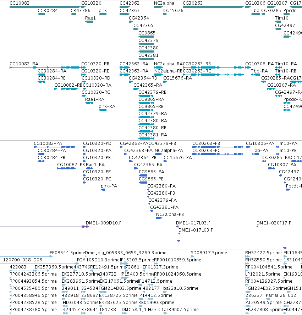The height and width of the screenshot is (315, 302).
Task: Select the CG42365-PA CDS label
Action: (148, 165)
